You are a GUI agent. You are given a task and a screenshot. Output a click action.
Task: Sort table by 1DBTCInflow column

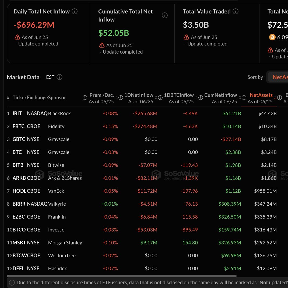pyautogui.click(x=196, y=97)
